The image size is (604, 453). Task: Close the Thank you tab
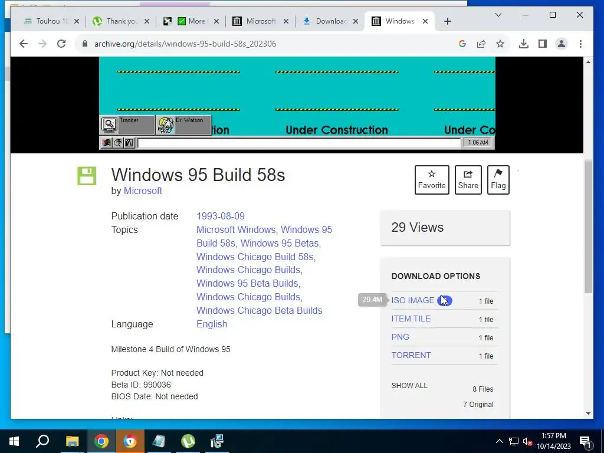click(x=146, y=21)
